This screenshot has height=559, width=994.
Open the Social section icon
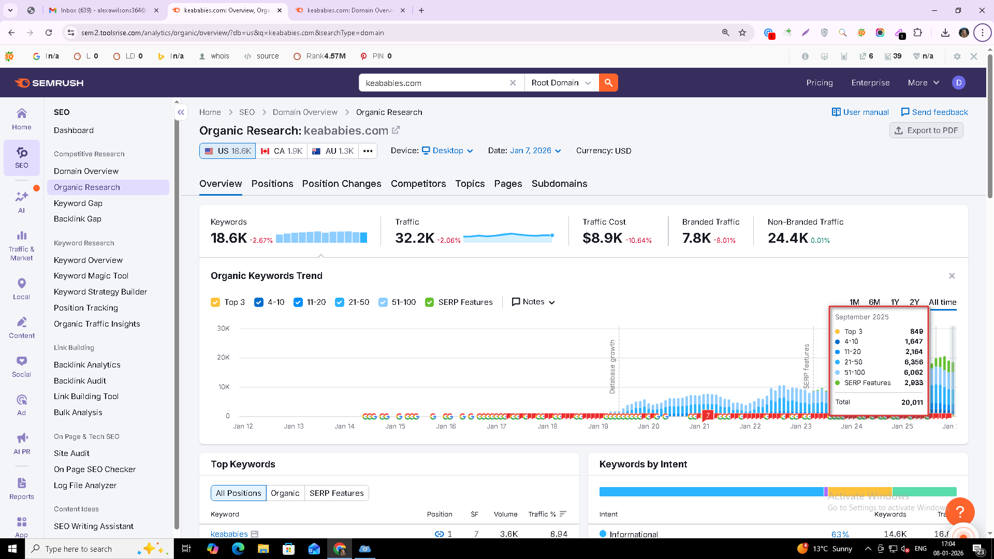pos(22,366)
